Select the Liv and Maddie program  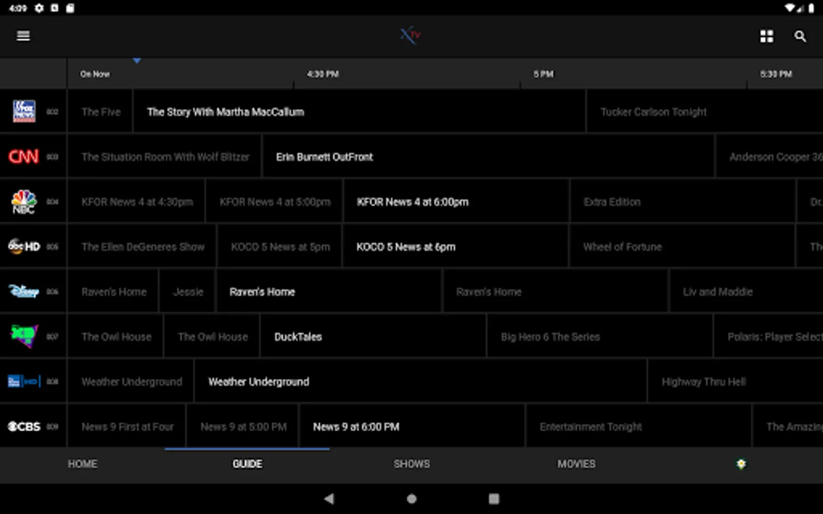[746, 291]
